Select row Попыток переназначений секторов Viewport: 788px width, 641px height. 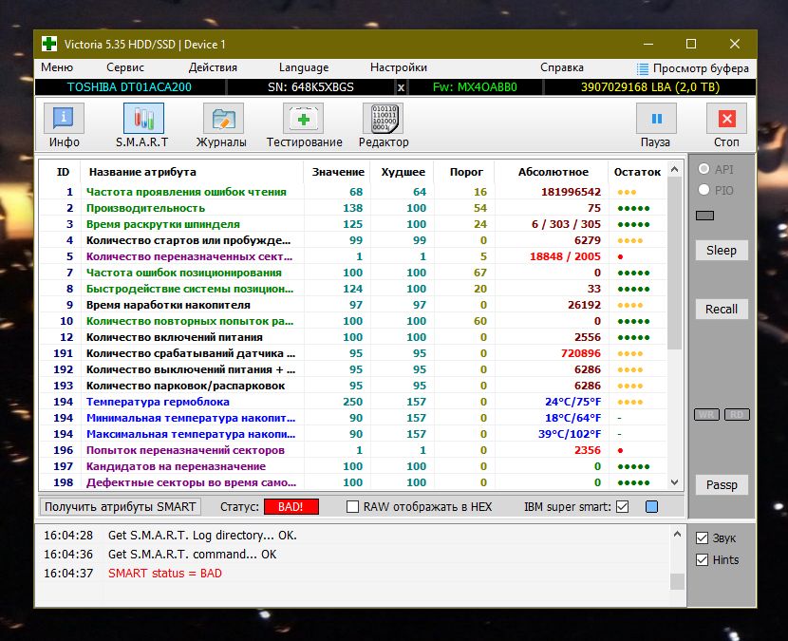coord(353,450)
